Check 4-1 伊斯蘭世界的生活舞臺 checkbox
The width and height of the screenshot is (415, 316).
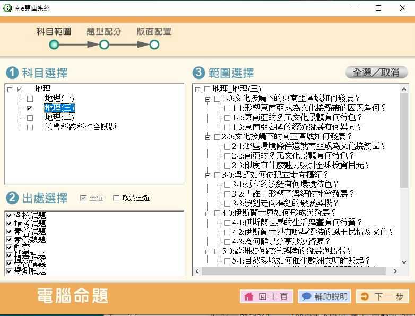(227, 223)
